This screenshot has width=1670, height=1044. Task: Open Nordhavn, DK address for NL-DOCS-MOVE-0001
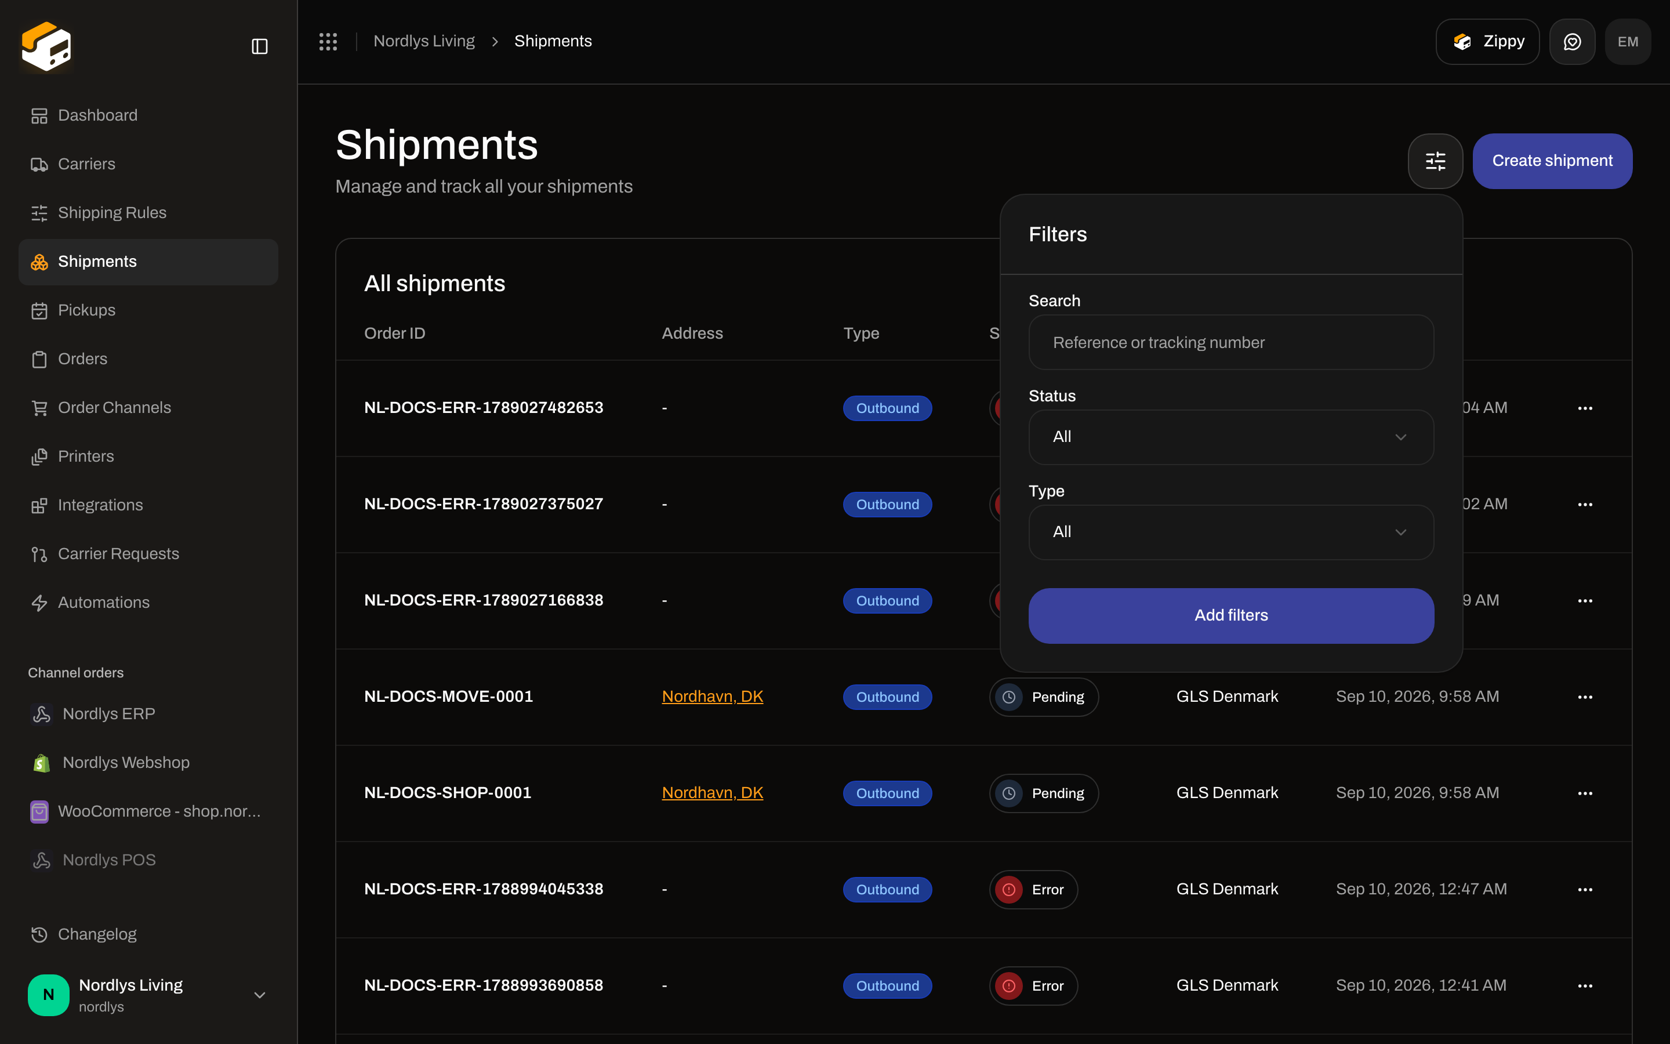(712, 697)
